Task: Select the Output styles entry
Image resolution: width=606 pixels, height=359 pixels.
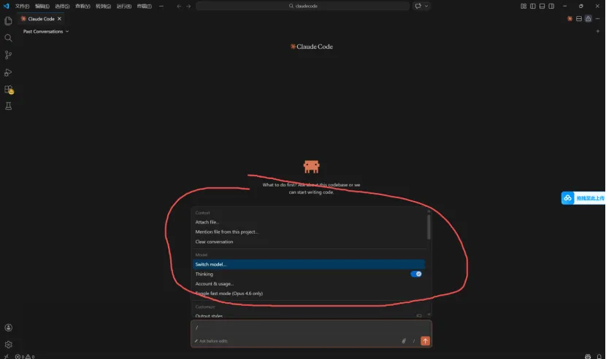Action: pyautogui.click(x=309, y=316)
